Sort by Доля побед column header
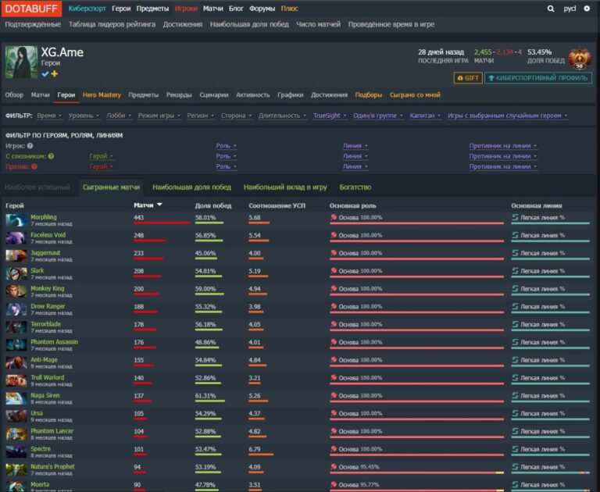The image size is (600, 492). [x=213, y=205]
